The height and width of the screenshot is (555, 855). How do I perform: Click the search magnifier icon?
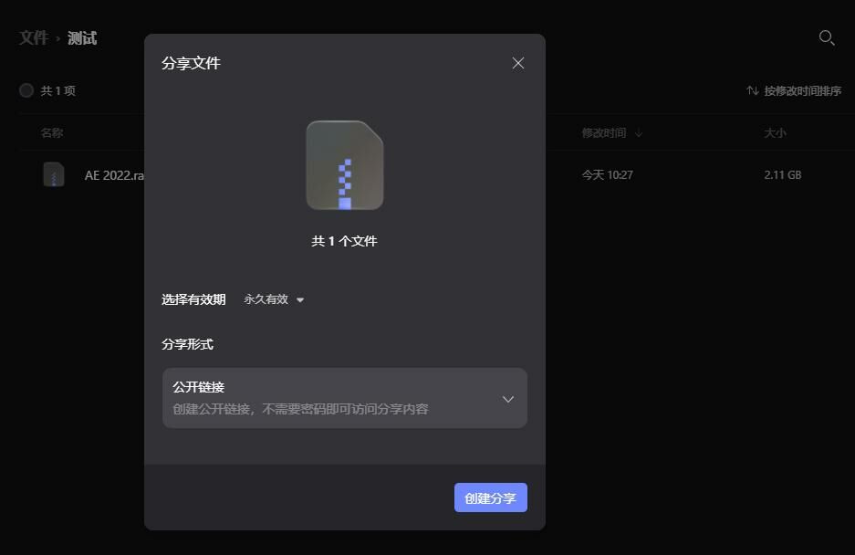[x=826, y=37]
